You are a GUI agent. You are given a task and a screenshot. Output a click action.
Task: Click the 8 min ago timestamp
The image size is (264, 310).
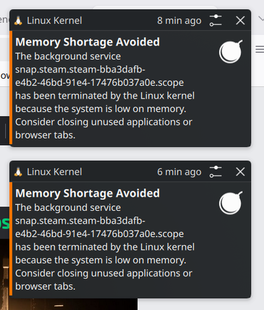click(179, 21)
